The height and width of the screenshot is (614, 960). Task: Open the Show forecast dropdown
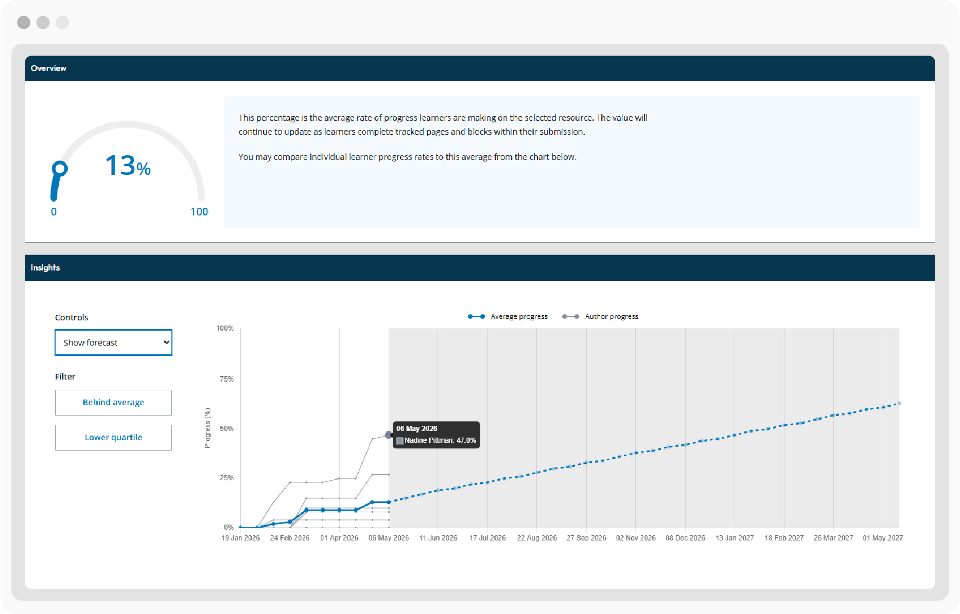113,342
